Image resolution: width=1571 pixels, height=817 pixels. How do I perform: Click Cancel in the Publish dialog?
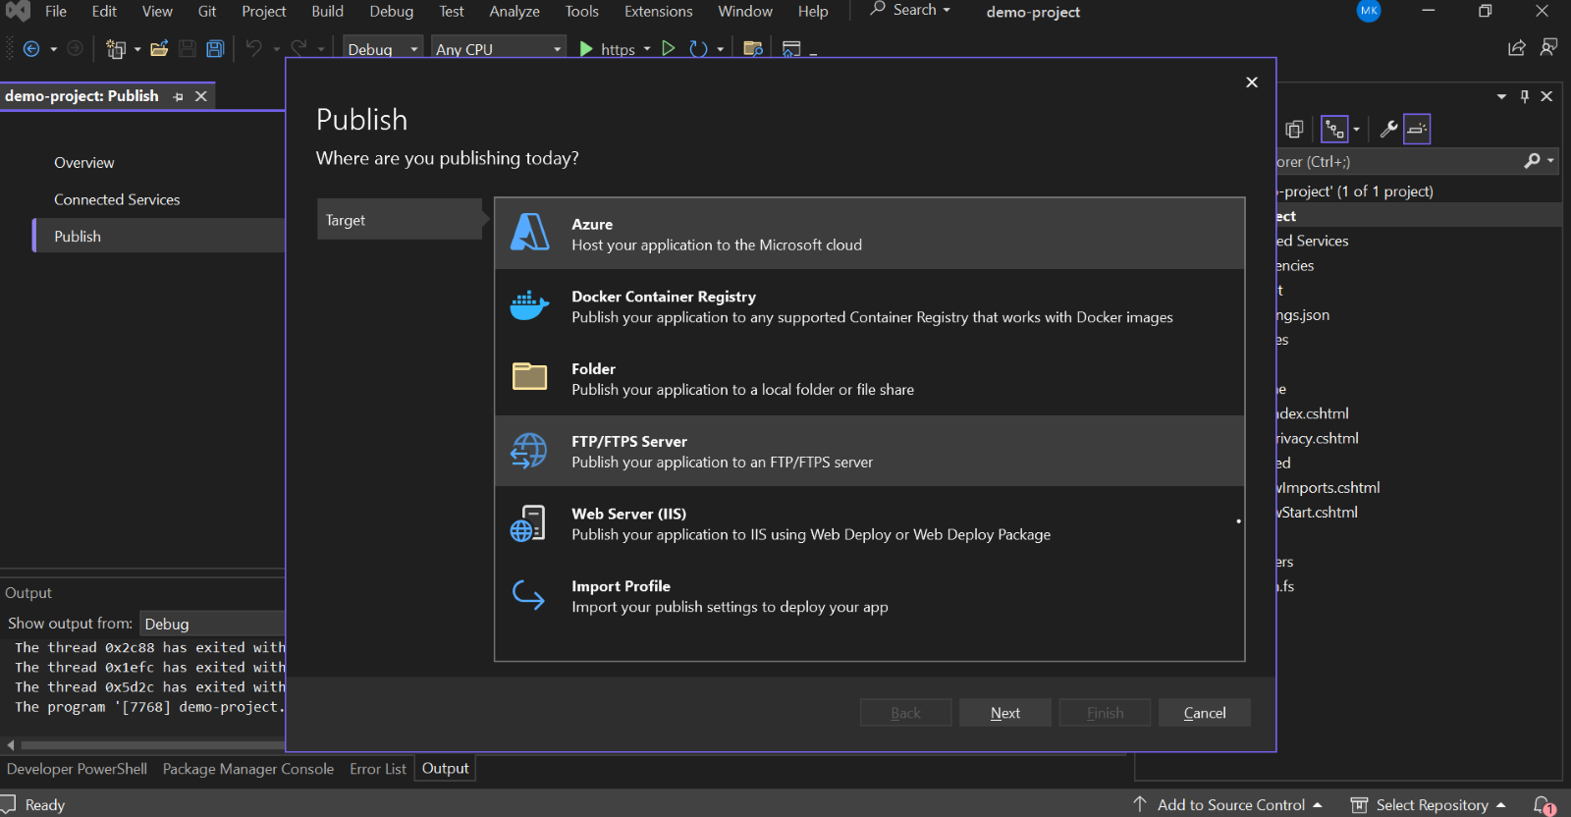point(1205,713)
